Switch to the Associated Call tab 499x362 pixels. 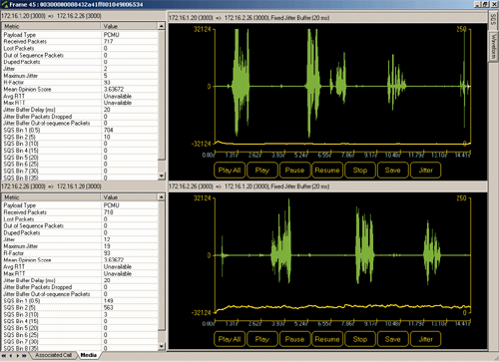53,355
